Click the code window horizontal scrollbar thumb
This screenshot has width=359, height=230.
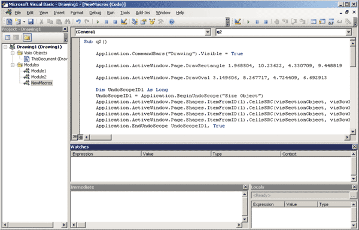[x=101, y=137]
